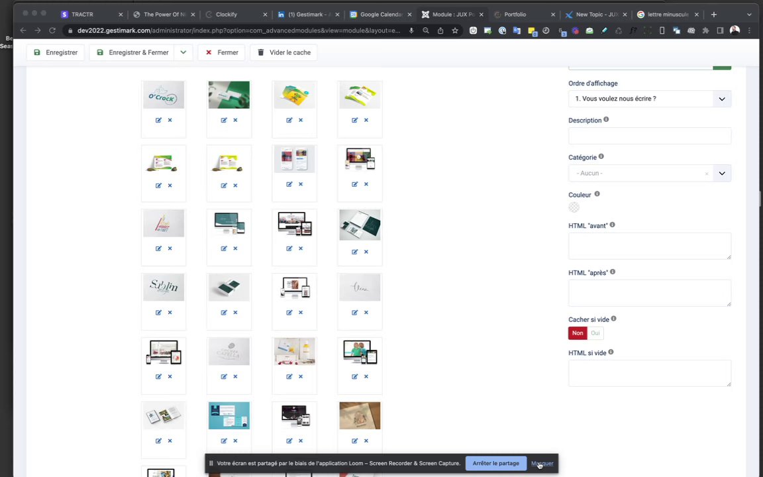Click Arrêter le partage button
The height and width of the screenshot is (477, 763).
496,463
